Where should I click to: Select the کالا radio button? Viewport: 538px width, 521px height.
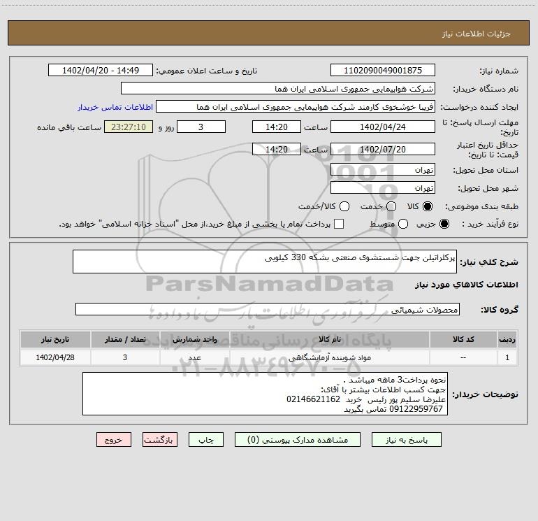(x=428, y=206)
